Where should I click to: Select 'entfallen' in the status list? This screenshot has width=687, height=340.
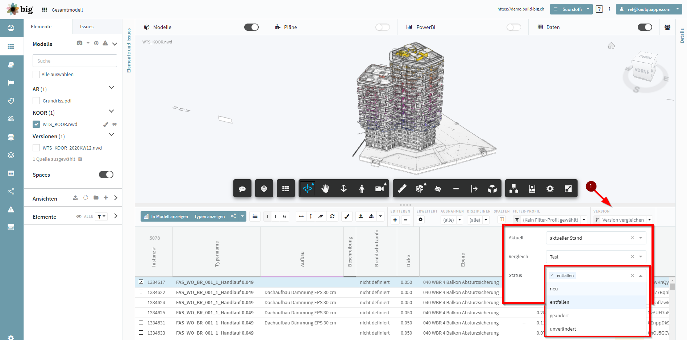tap(596, 302)
